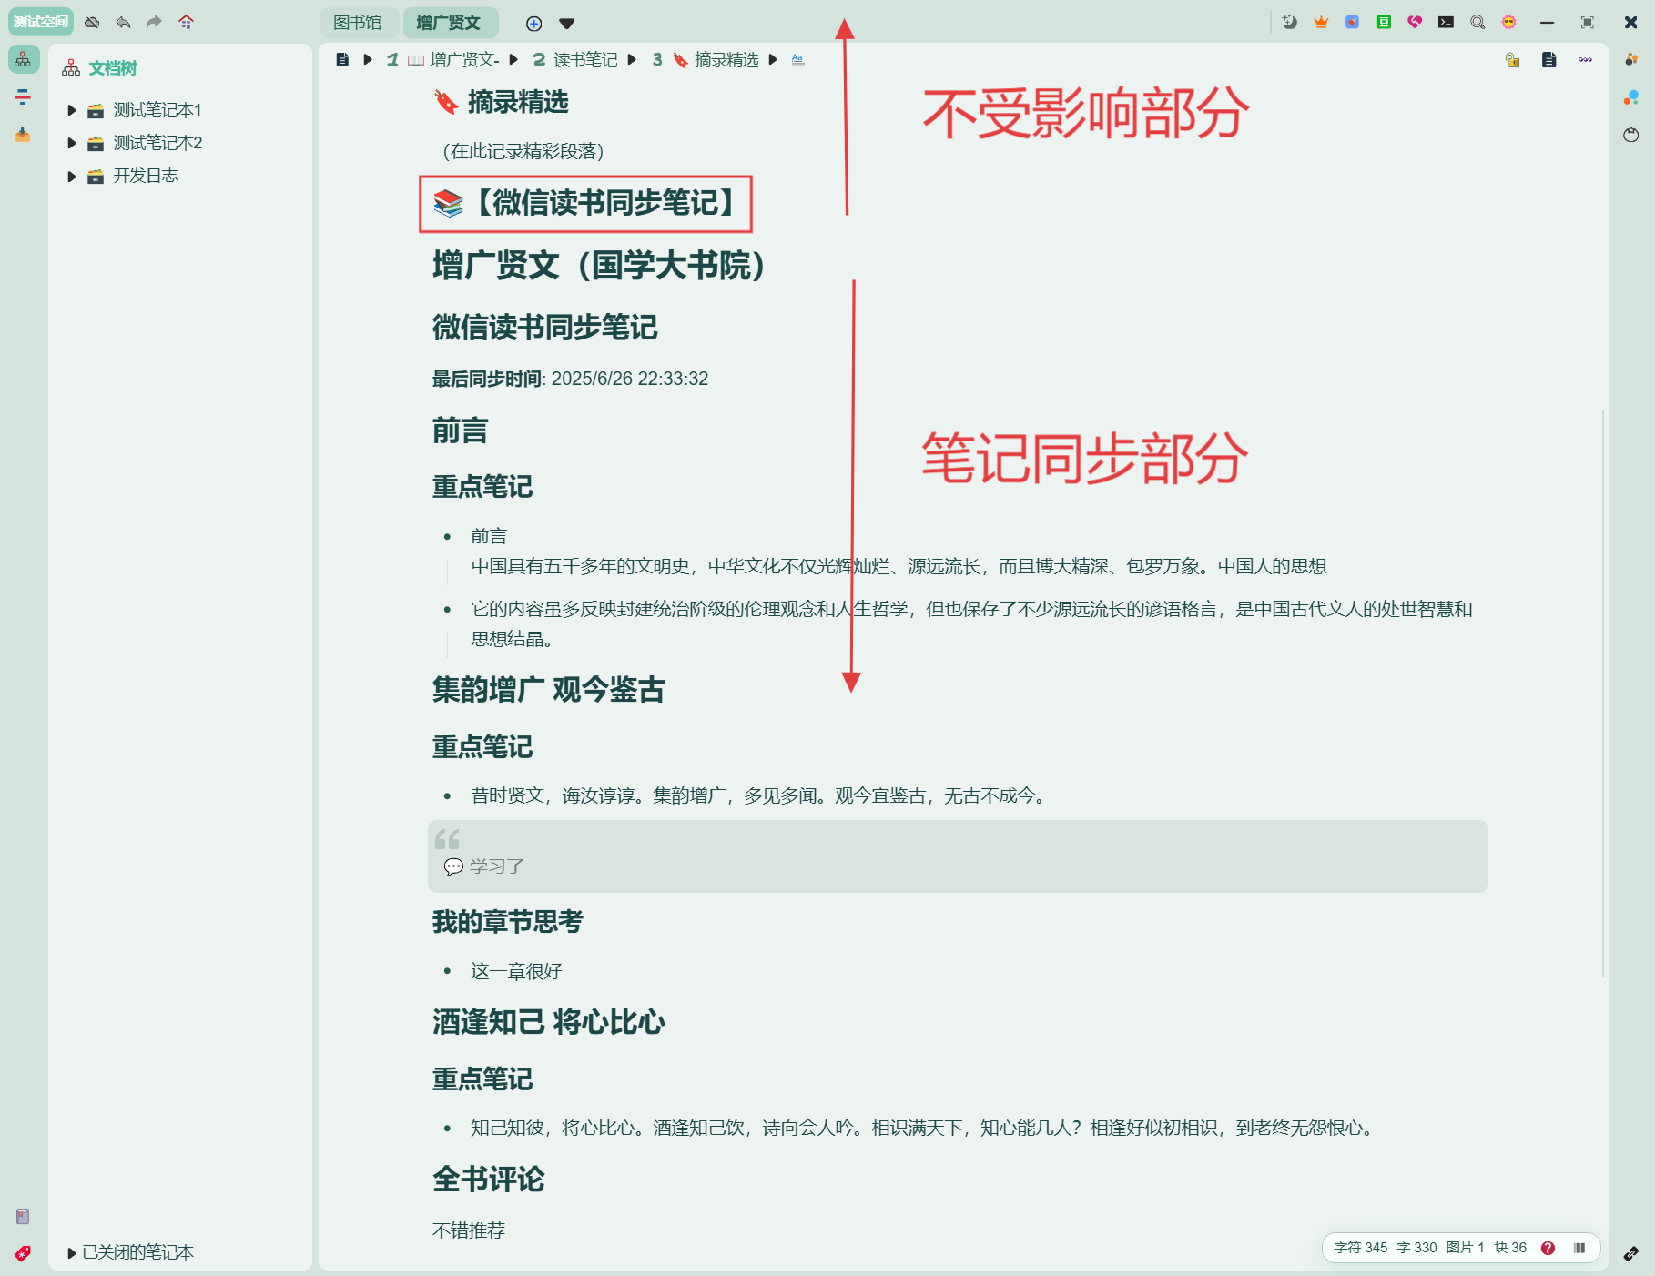Go forward with the redo arrow icon
The image size is (1655, 1276).
tap(154, 22)
